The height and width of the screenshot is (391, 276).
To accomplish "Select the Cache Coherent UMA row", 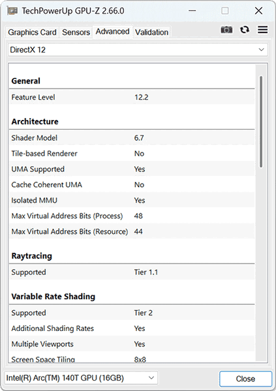I will 132,184.
